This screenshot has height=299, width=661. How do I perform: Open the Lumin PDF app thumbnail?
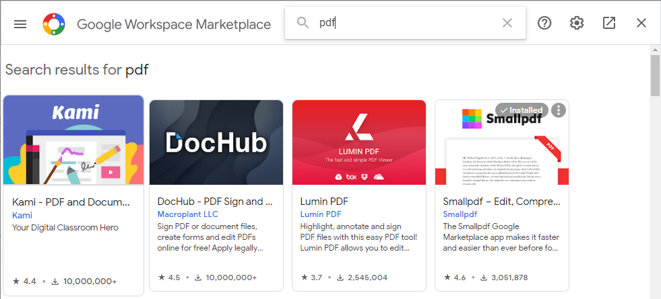click(x=358, y=142)
